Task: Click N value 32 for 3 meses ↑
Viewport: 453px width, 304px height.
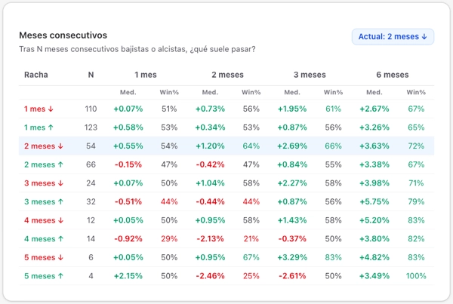Action: point(91,201)
